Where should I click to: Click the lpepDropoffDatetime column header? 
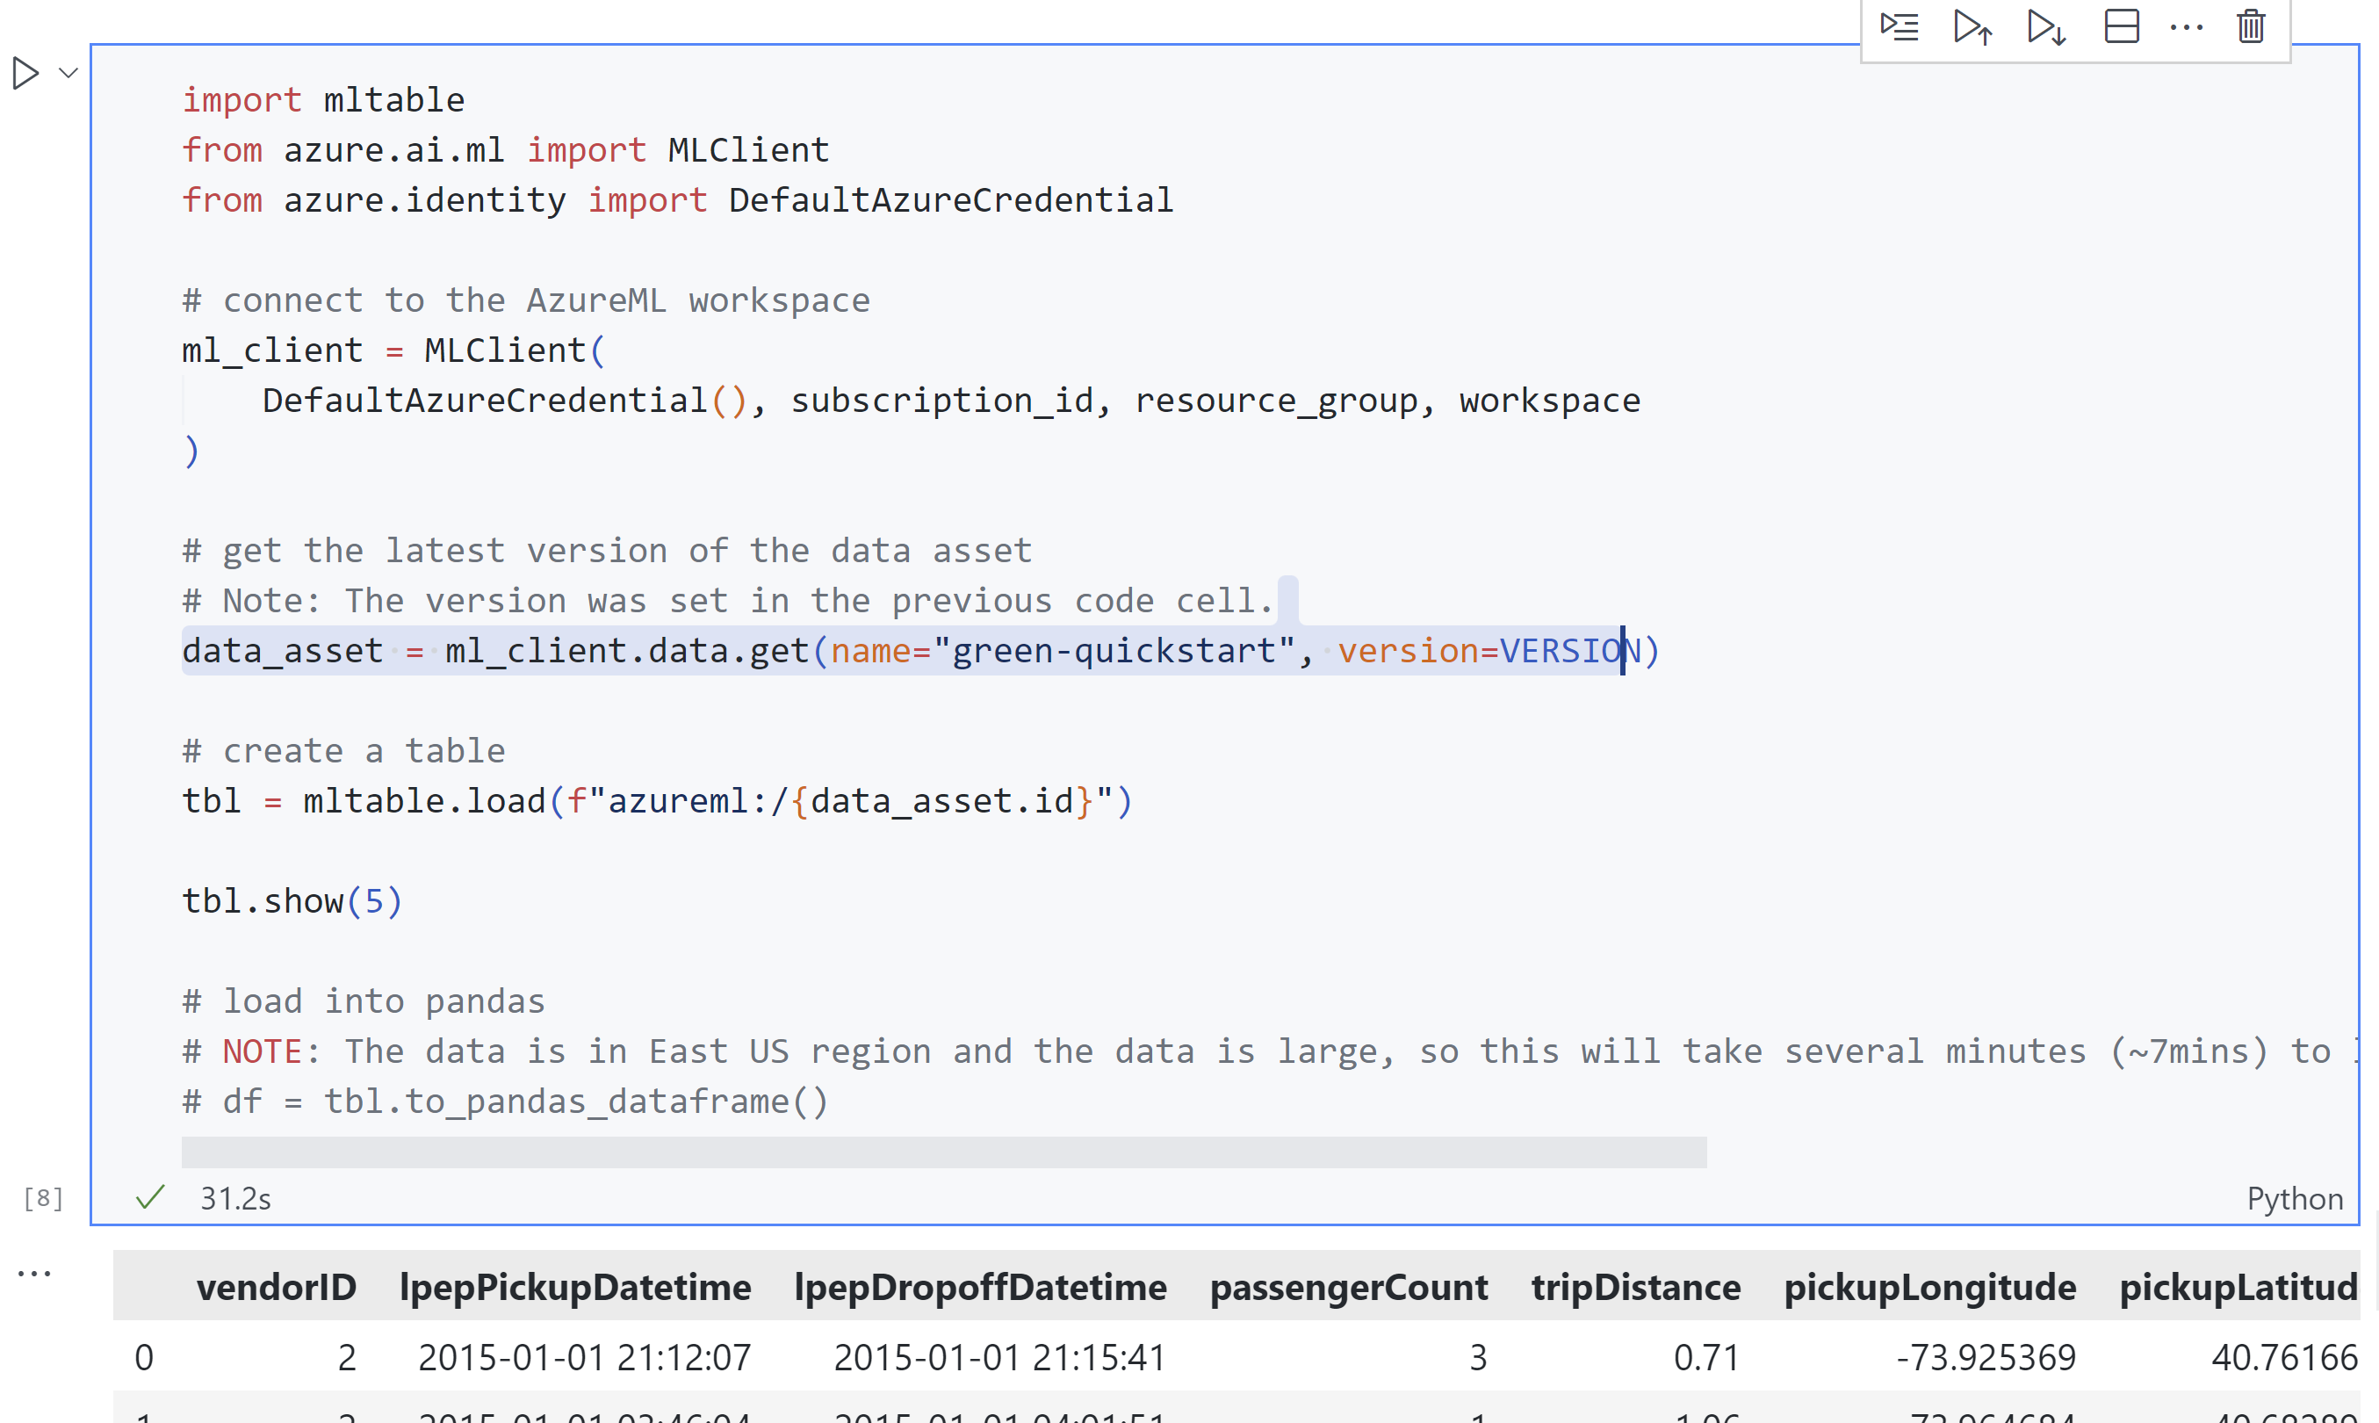coord(979,1287)
